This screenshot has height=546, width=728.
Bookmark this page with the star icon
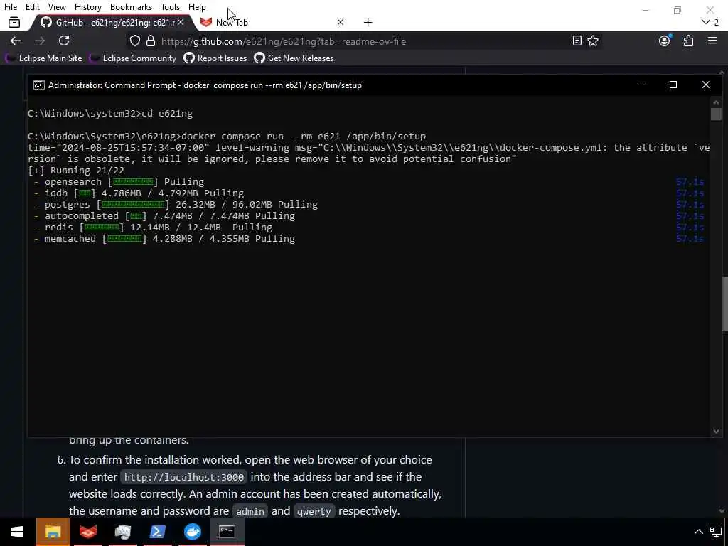[x=593, y=41]
